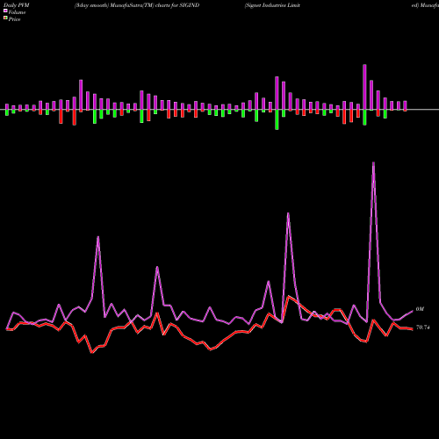Click the '0M' volume value label
The width and height of the screenshot is (439, 439).
point(420,309)
